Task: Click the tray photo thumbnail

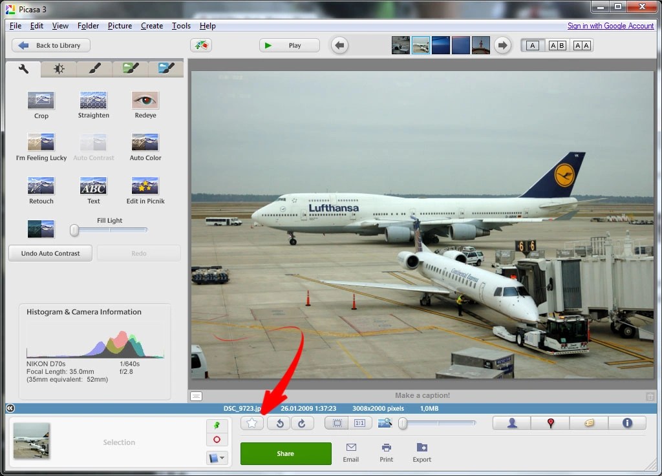Action: 31,440
